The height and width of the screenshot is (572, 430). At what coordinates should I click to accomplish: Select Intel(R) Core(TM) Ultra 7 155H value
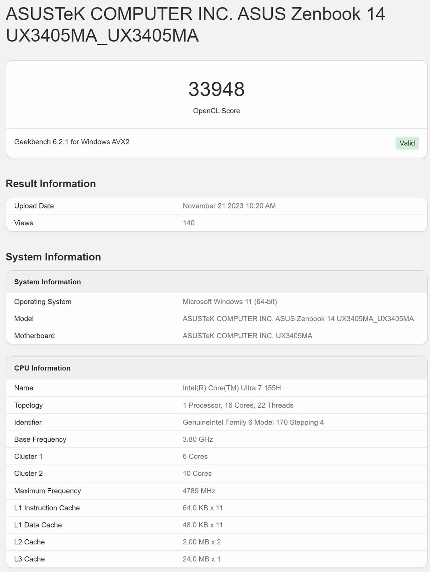(x=232, y=388)
